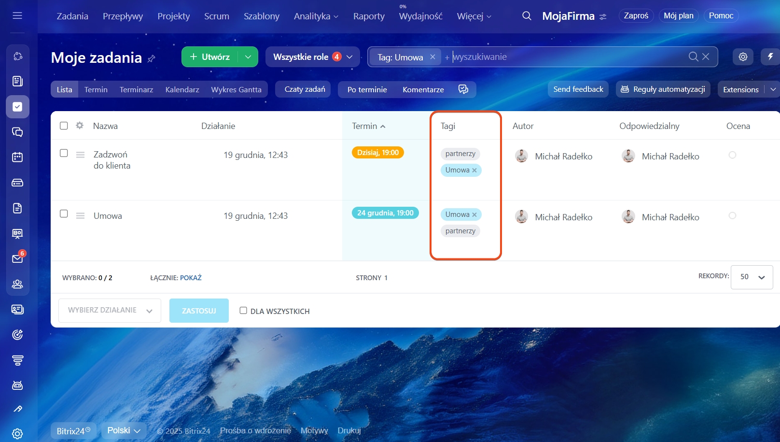
Task: Check the Zadzwoń do klienta row checkbox
Action: click(x=64, y=153)
